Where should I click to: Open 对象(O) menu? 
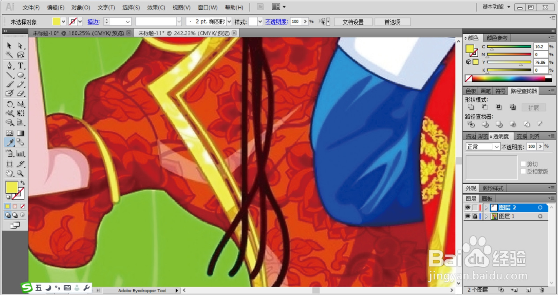click(81, 7)
